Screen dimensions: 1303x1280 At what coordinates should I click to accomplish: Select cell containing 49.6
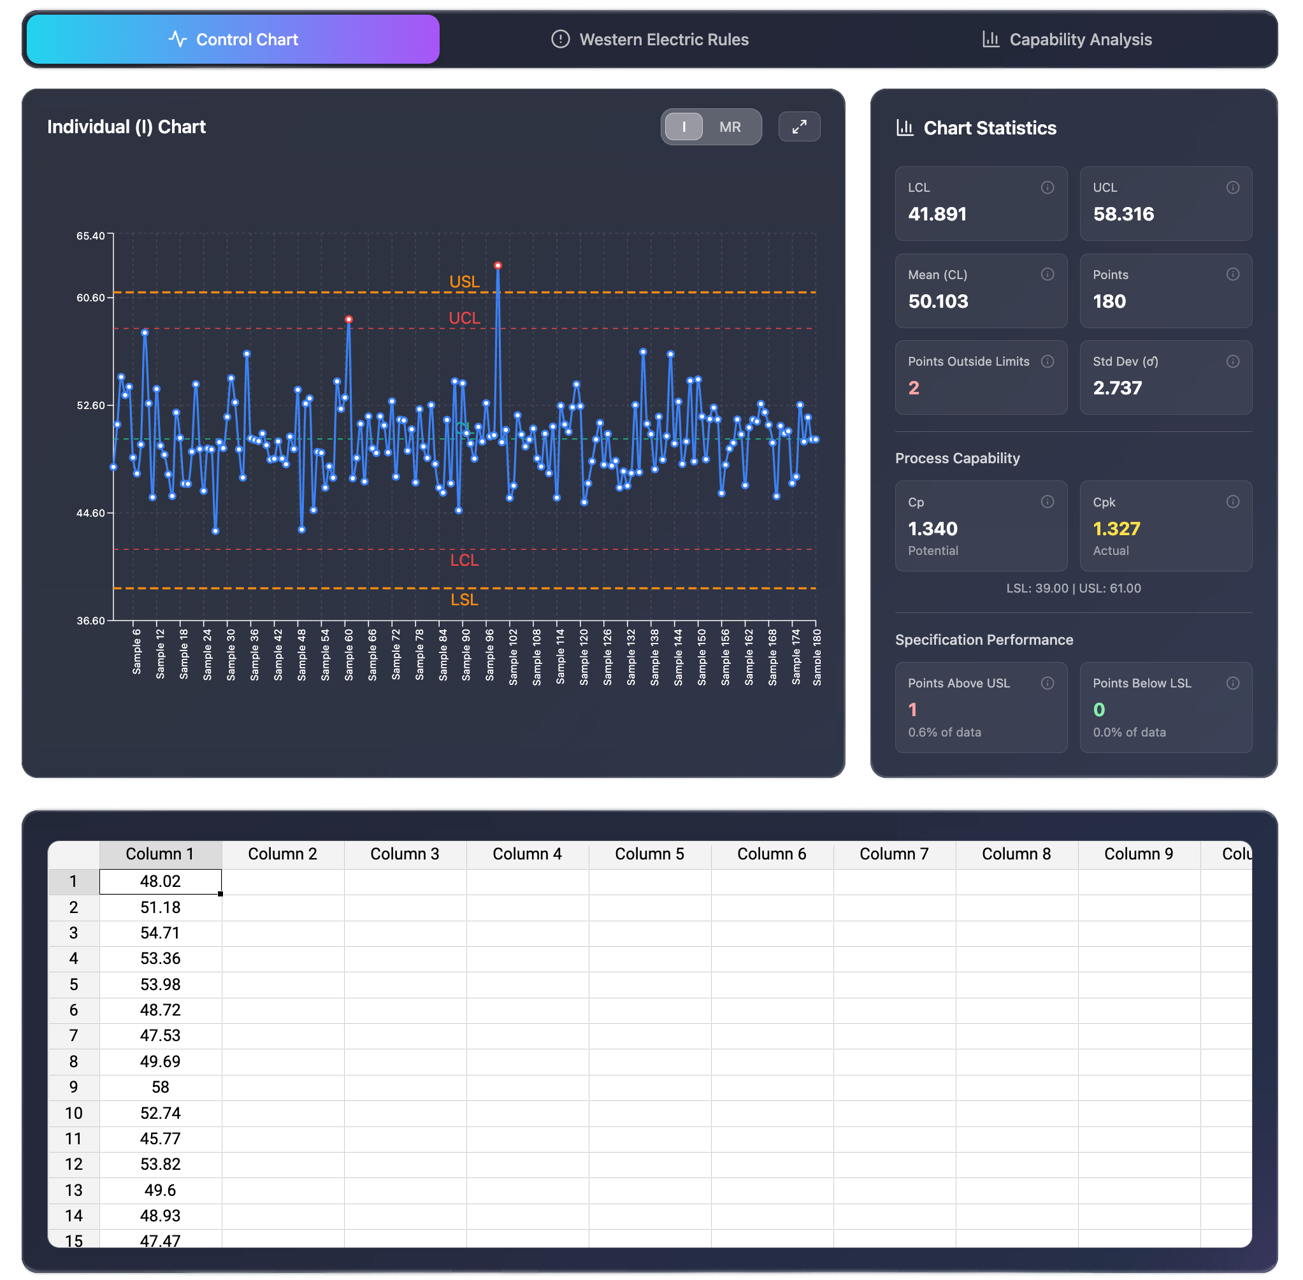(x=160, y=1190)
